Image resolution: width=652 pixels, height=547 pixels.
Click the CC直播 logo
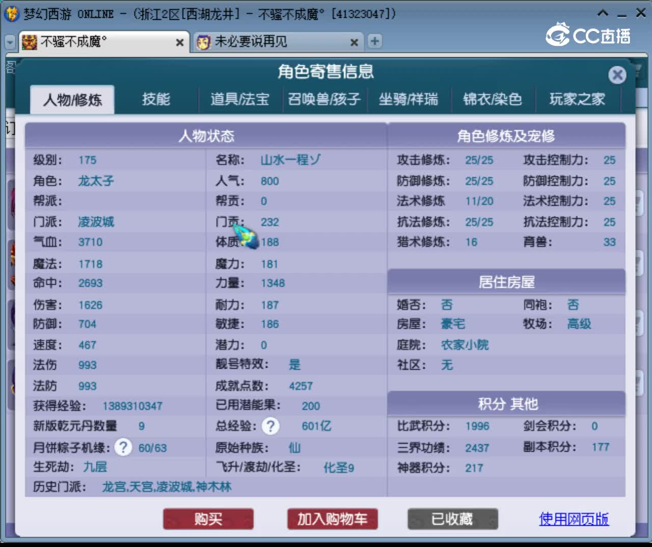pyautogui.click(x=588, y=34)
